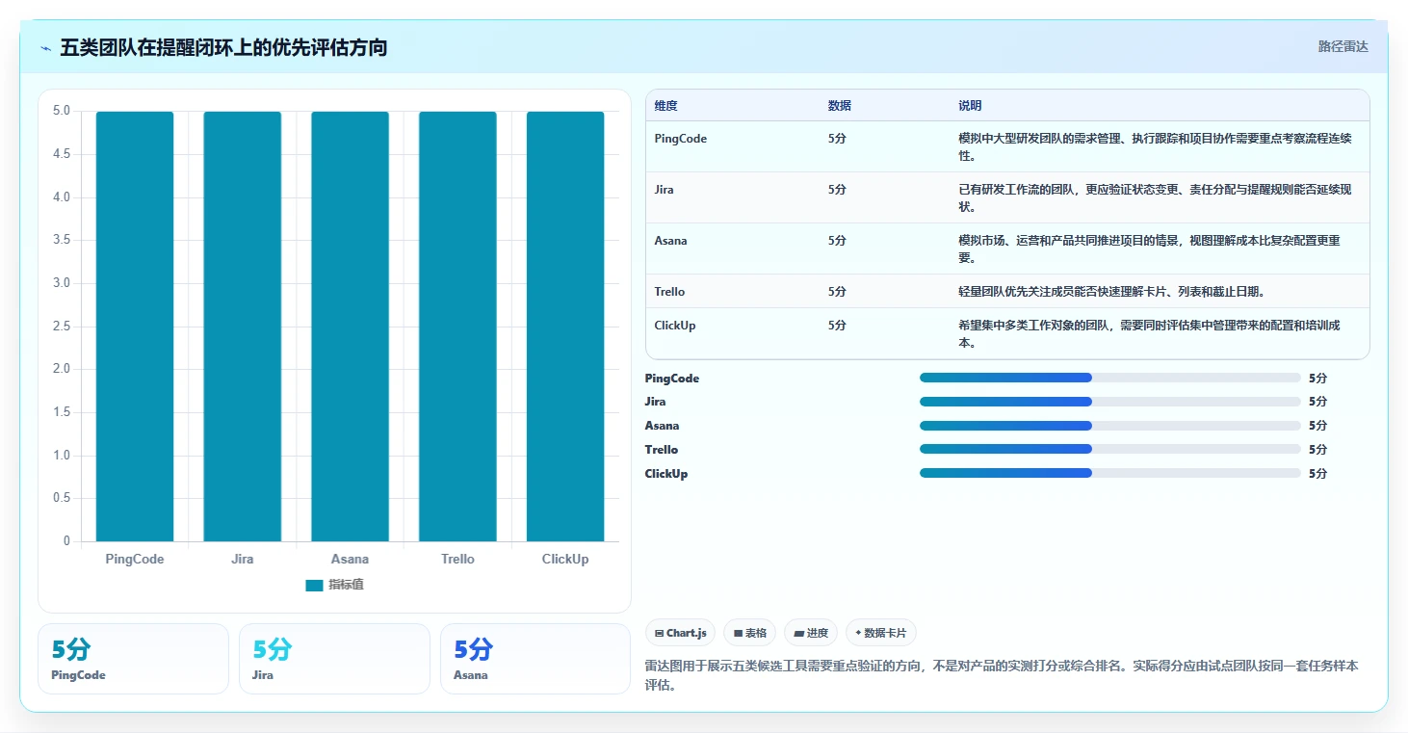Select the 数据卡片 chip
Image resolution: width=1408 pixels, height=733 pixels.
(881, 633)
